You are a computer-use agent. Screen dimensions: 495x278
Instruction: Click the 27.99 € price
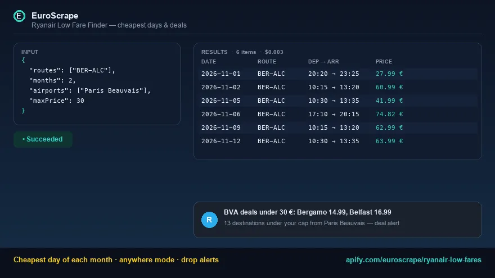(389, 74)
